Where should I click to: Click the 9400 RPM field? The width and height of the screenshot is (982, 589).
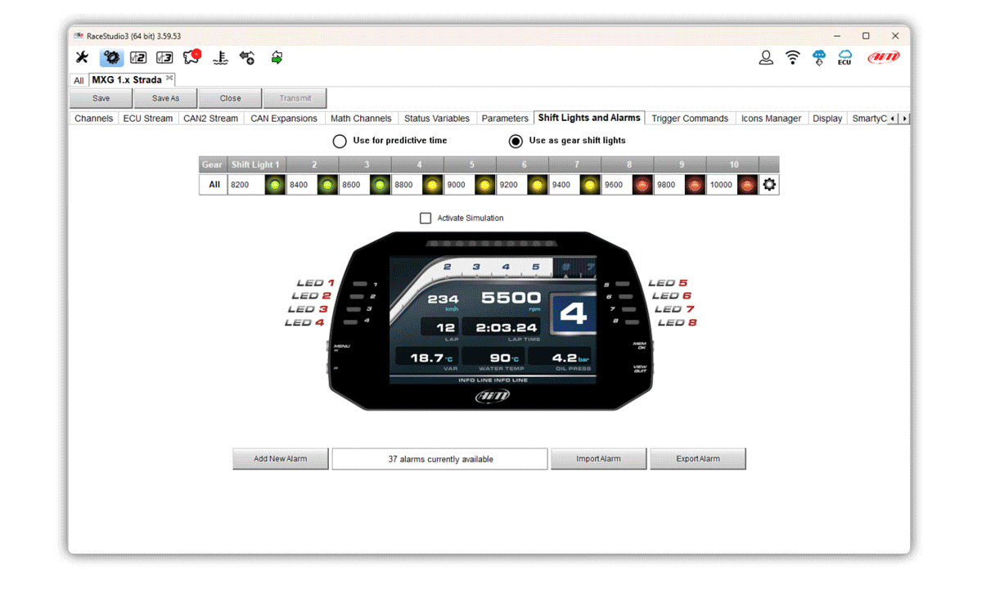[x=564, y=185]
